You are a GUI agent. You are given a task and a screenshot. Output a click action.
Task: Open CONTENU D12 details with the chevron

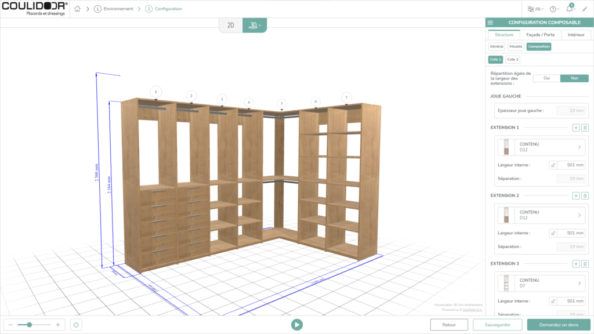tap(580, 148)
